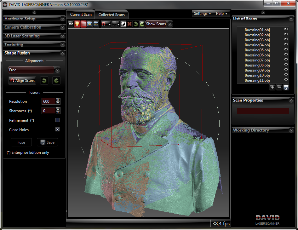Viewport: 298px width, 230px height.
Task: Collapse right panel with top arrow
Action: 263,13
